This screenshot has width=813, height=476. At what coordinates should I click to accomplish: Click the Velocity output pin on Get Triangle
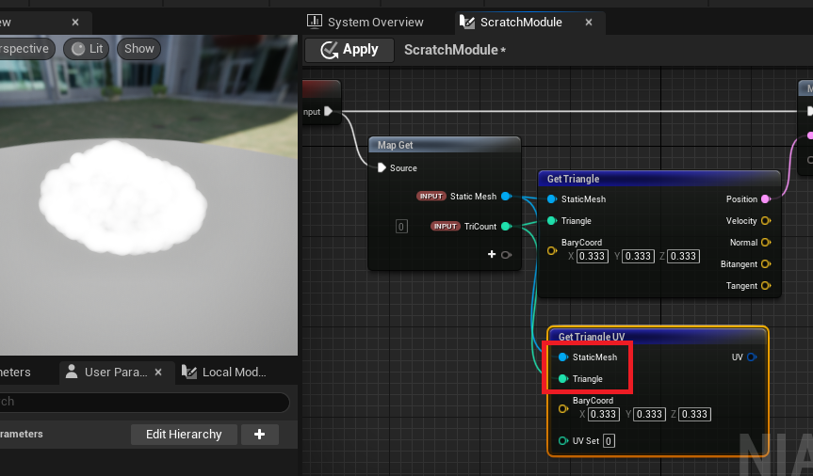(766, 221)
